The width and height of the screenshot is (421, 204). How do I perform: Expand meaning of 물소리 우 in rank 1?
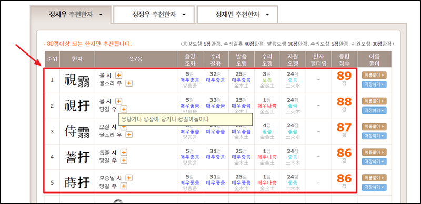pos(129,83)
